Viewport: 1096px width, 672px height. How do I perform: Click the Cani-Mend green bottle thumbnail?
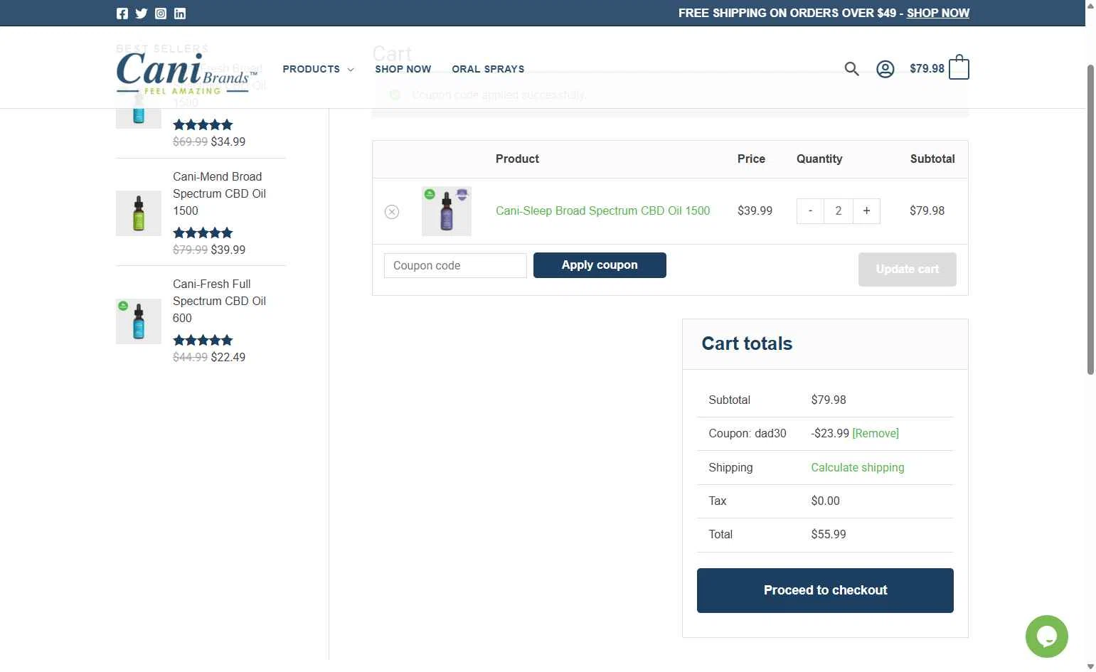coord(139,213)
